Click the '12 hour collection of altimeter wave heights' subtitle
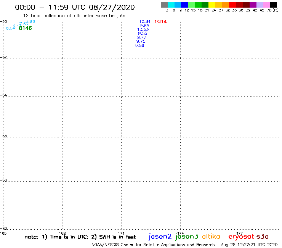This screenshot has width=282, height=248. [74, 16]
